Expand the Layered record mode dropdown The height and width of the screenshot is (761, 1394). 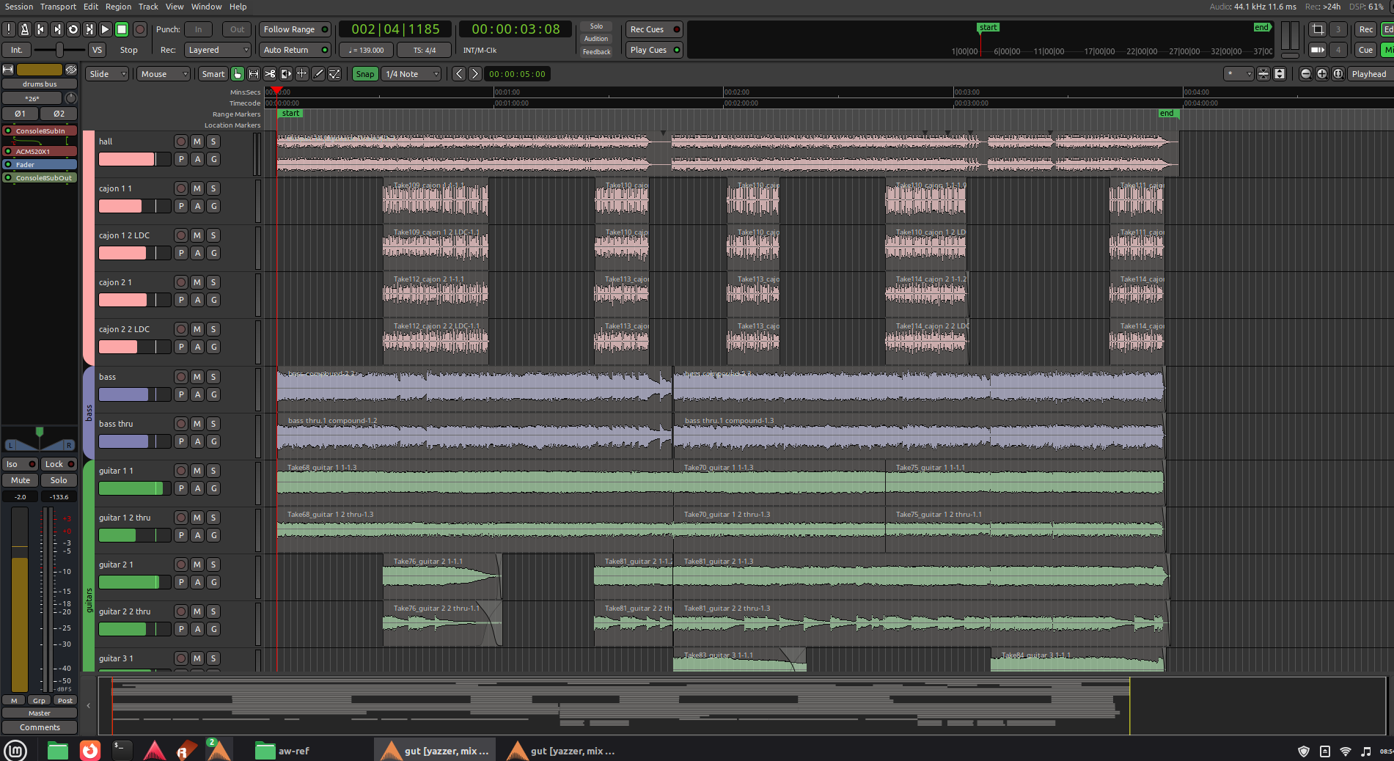(217, 50)
